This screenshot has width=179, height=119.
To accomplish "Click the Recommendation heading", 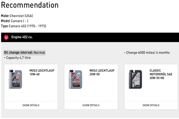I will coord(30,5).
